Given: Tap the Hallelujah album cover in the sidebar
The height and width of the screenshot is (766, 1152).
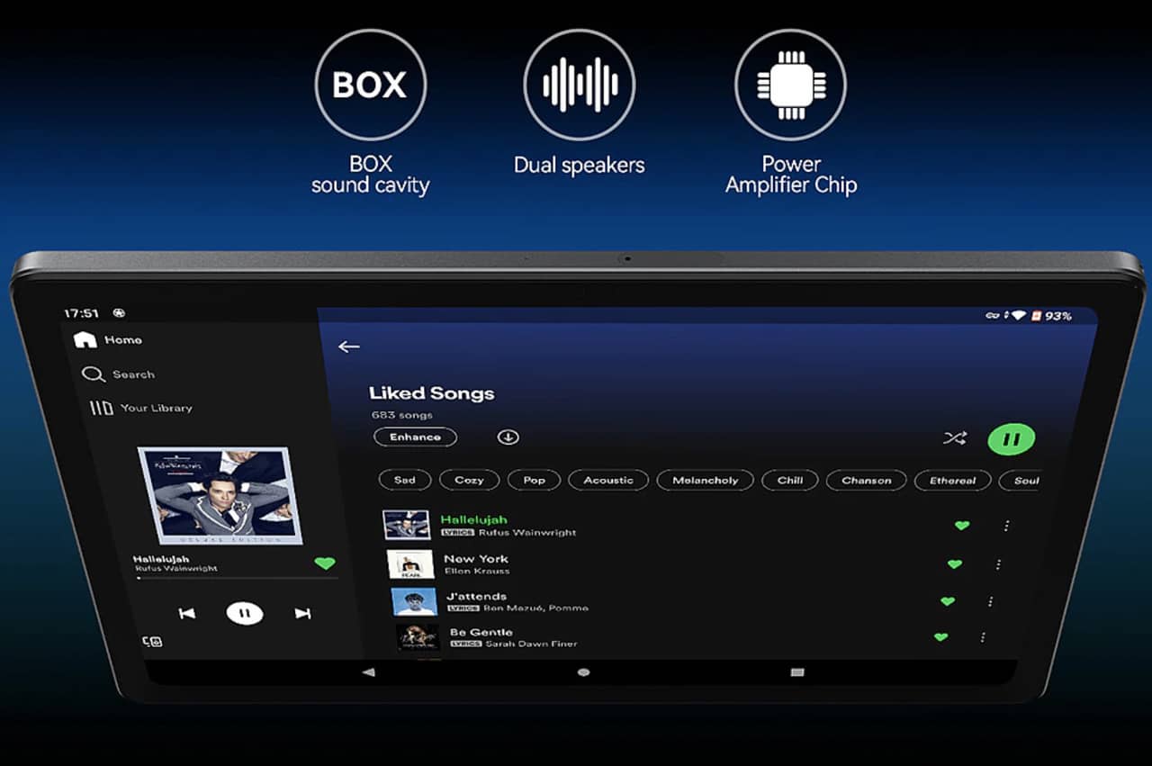Looking at the screenshot, I should coord(214,496).
